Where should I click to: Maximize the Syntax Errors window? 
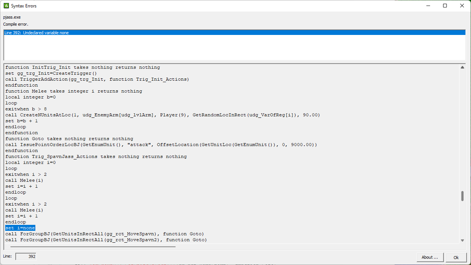click(x=445, y=6)
